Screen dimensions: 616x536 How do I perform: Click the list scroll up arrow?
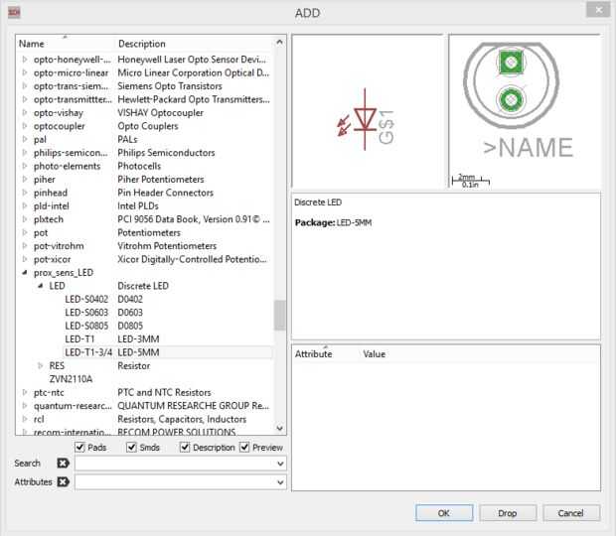pos(280,42)
